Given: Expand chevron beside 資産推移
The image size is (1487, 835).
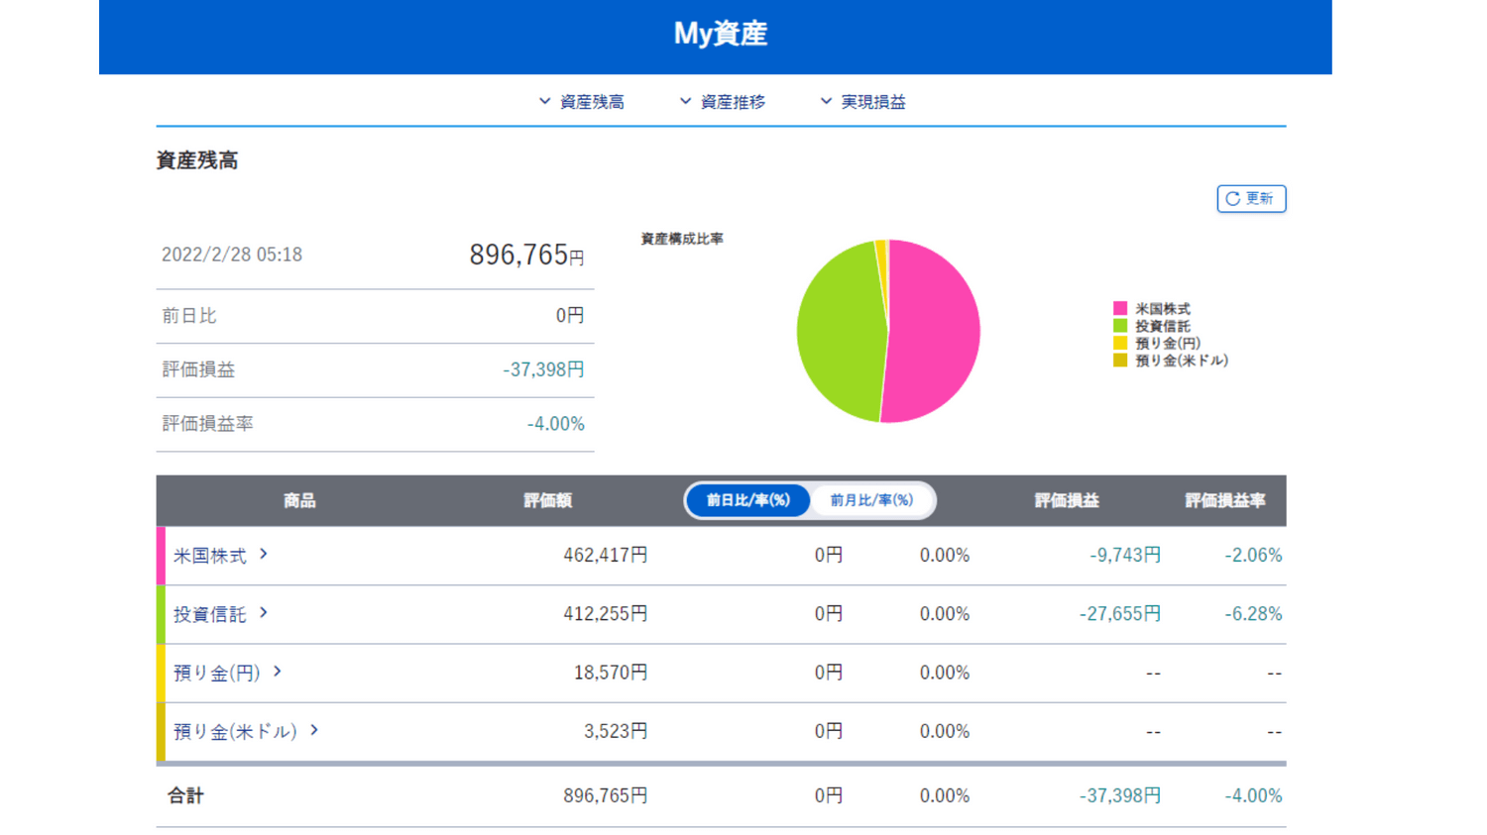Looking at the screenshot, I should pos(685,101).
